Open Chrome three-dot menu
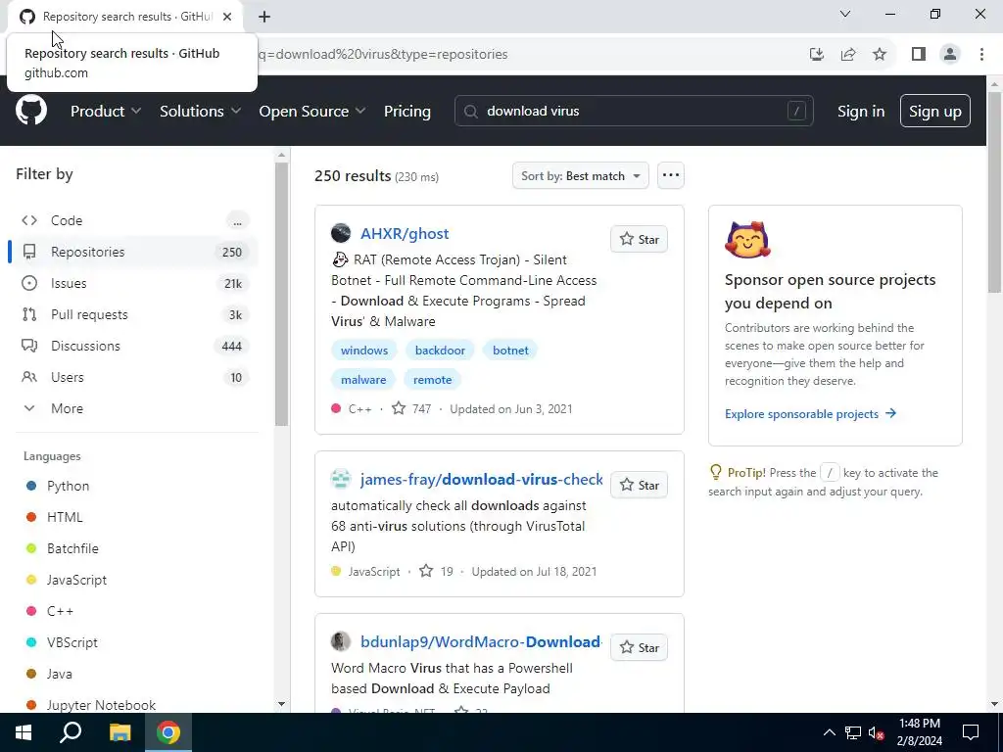1003x752 pixels. (981, 55)
